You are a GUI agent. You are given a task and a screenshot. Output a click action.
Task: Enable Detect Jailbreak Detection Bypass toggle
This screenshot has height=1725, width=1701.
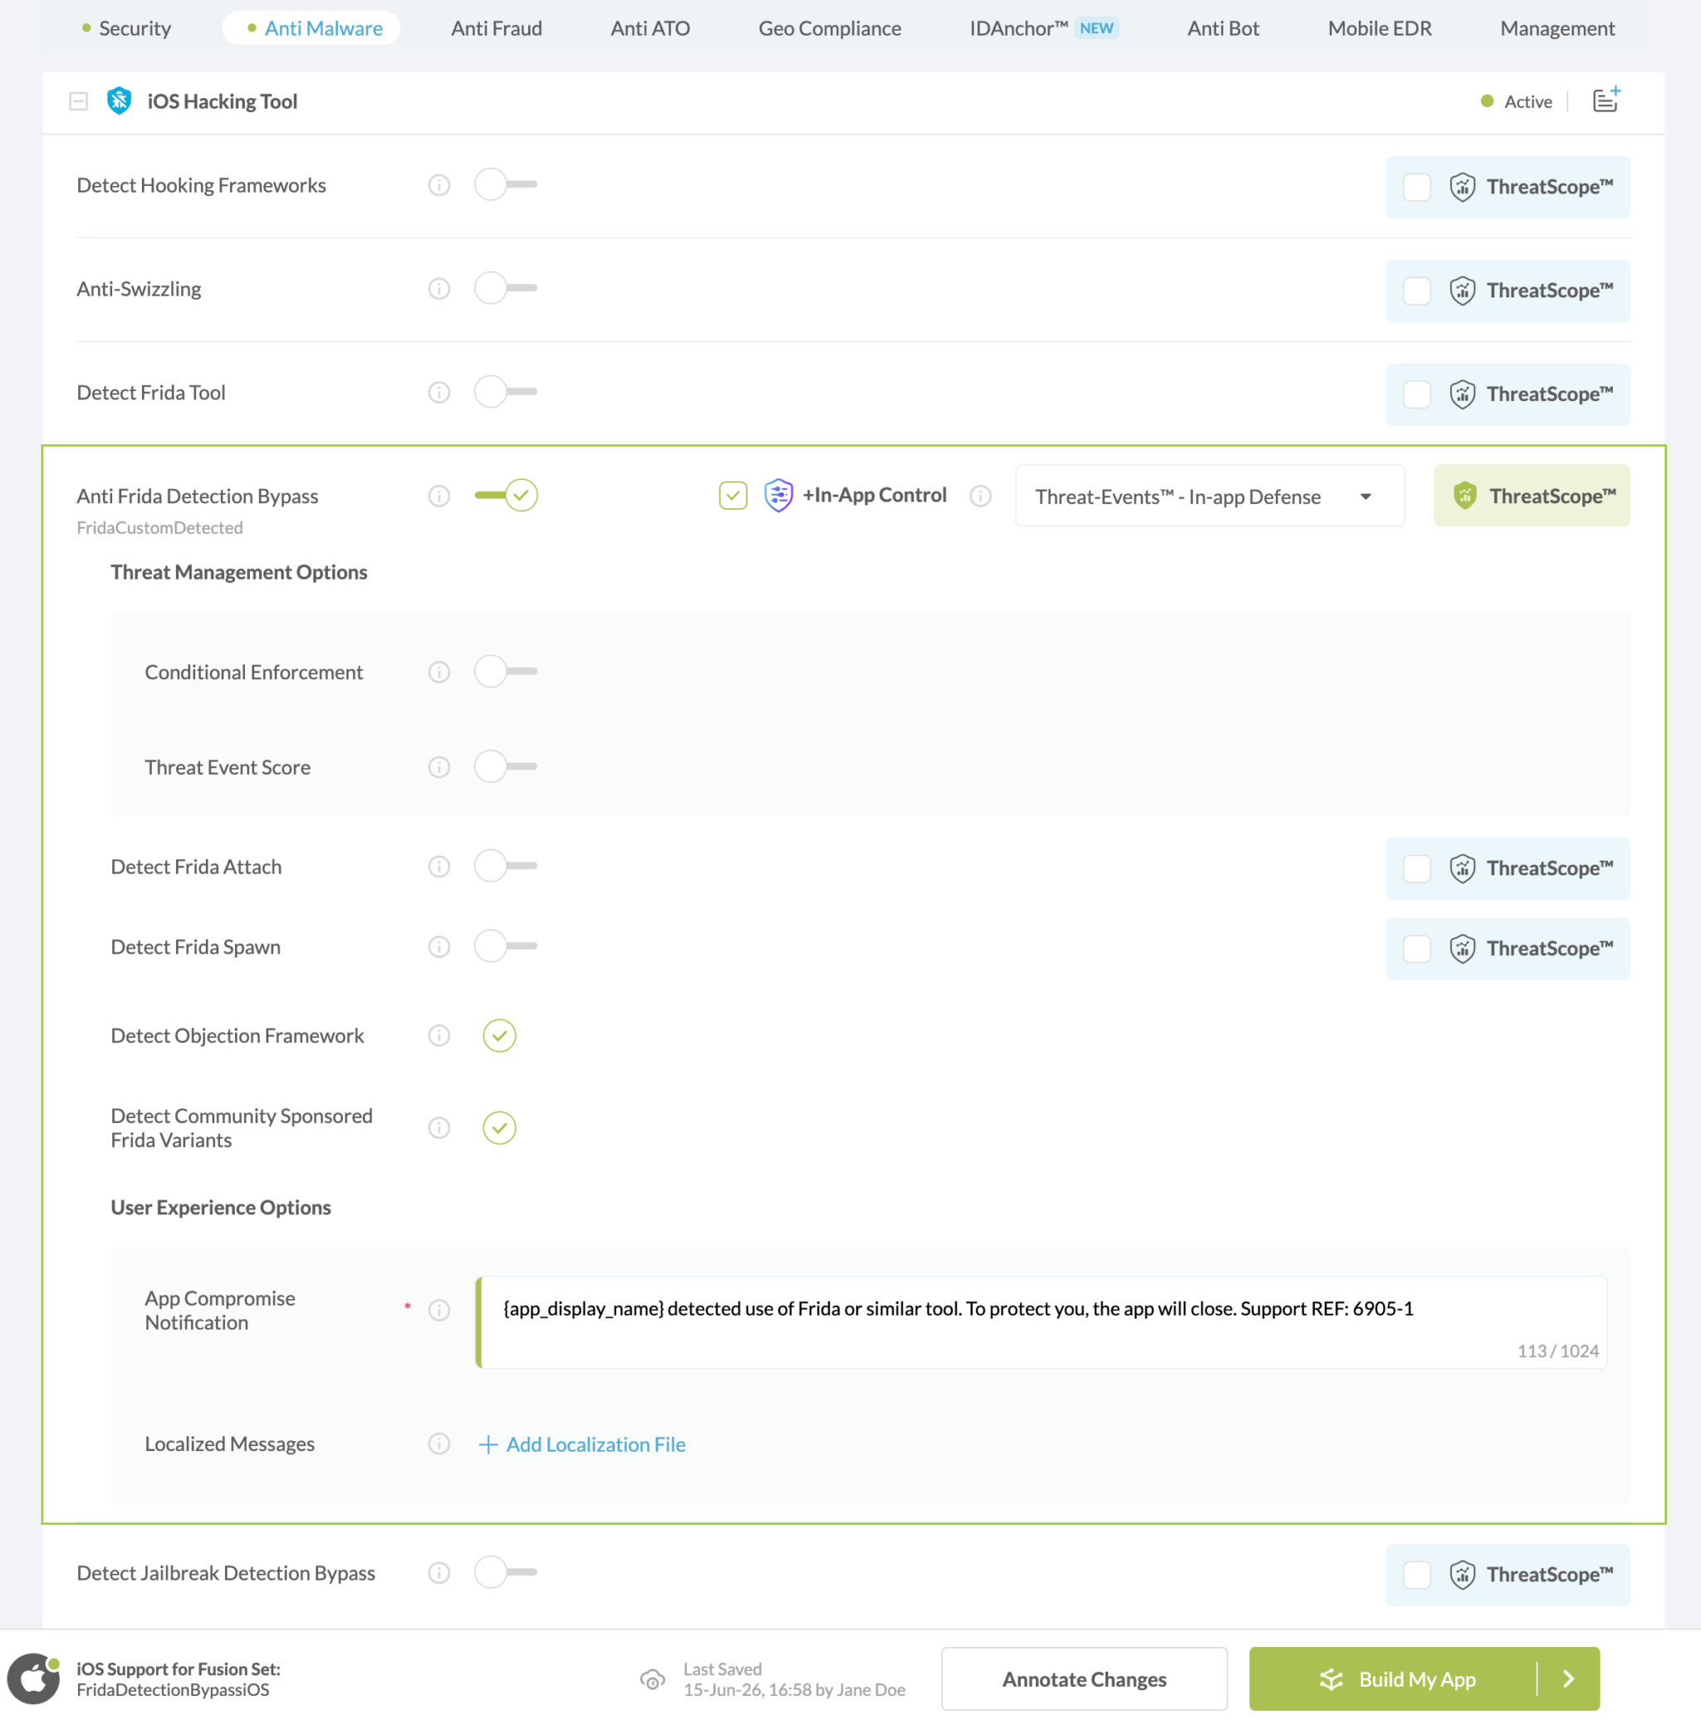point(505,1572)
